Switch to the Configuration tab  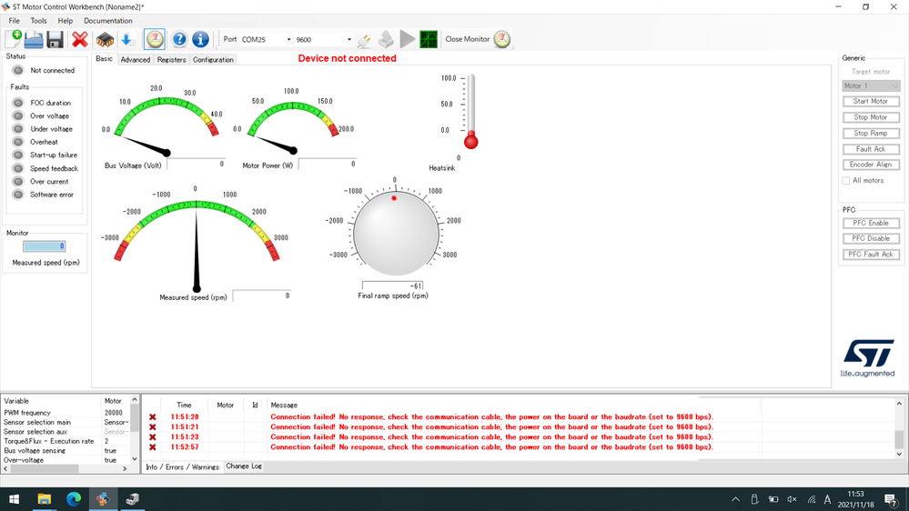(213, 60)
